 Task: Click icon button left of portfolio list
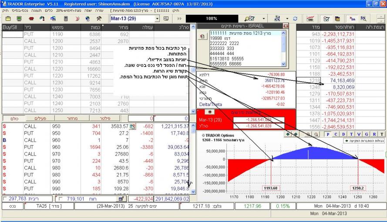tap(202, 36)
